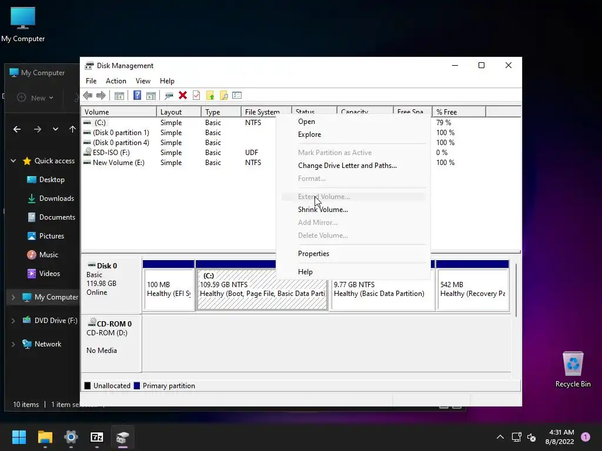Choose Explore from the context menu
Image resolution: width=602 pixels, height=451 pixels.
click(309, 134)
